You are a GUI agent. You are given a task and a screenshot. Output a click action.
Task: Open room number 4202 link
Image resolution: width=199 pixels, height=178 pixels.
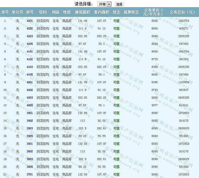click(x=30, y=28)
